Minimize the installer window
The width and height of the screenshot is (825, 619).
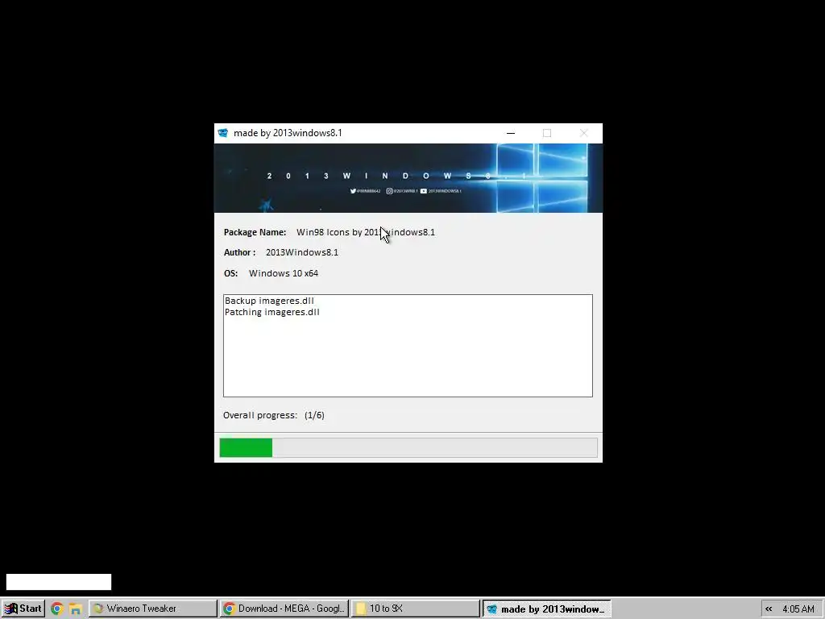point(510,133)
